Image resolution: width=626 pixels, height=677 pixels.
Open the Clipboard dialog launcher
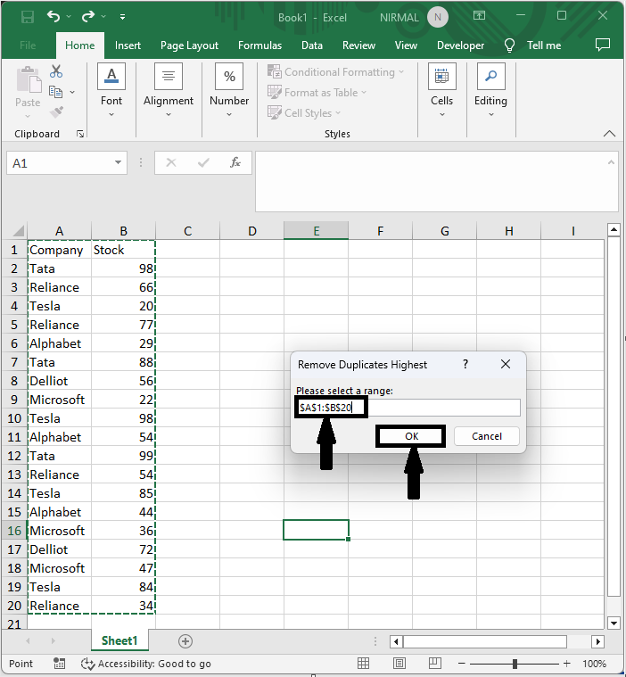[80, 134]
